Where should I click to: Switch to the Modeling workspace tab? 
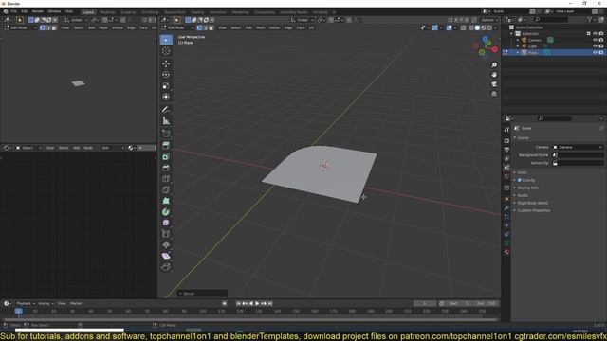point(107,12)
